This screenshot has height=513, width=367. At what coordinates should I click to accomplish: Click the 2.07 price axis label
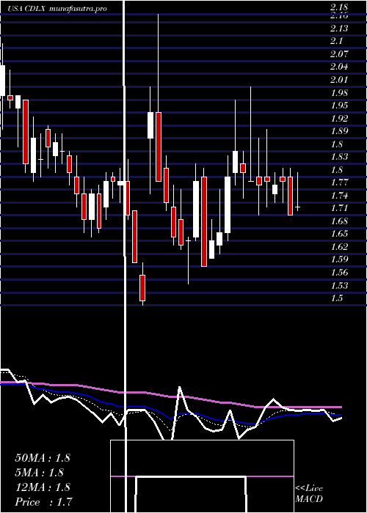pos(339,54)
